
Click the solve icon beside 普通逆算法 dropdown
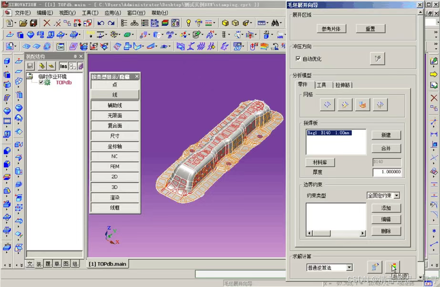(375, 267)
